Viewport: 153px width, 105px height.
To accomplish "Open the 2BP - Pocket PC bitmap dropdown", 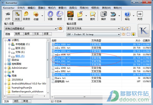I will 93,34.
